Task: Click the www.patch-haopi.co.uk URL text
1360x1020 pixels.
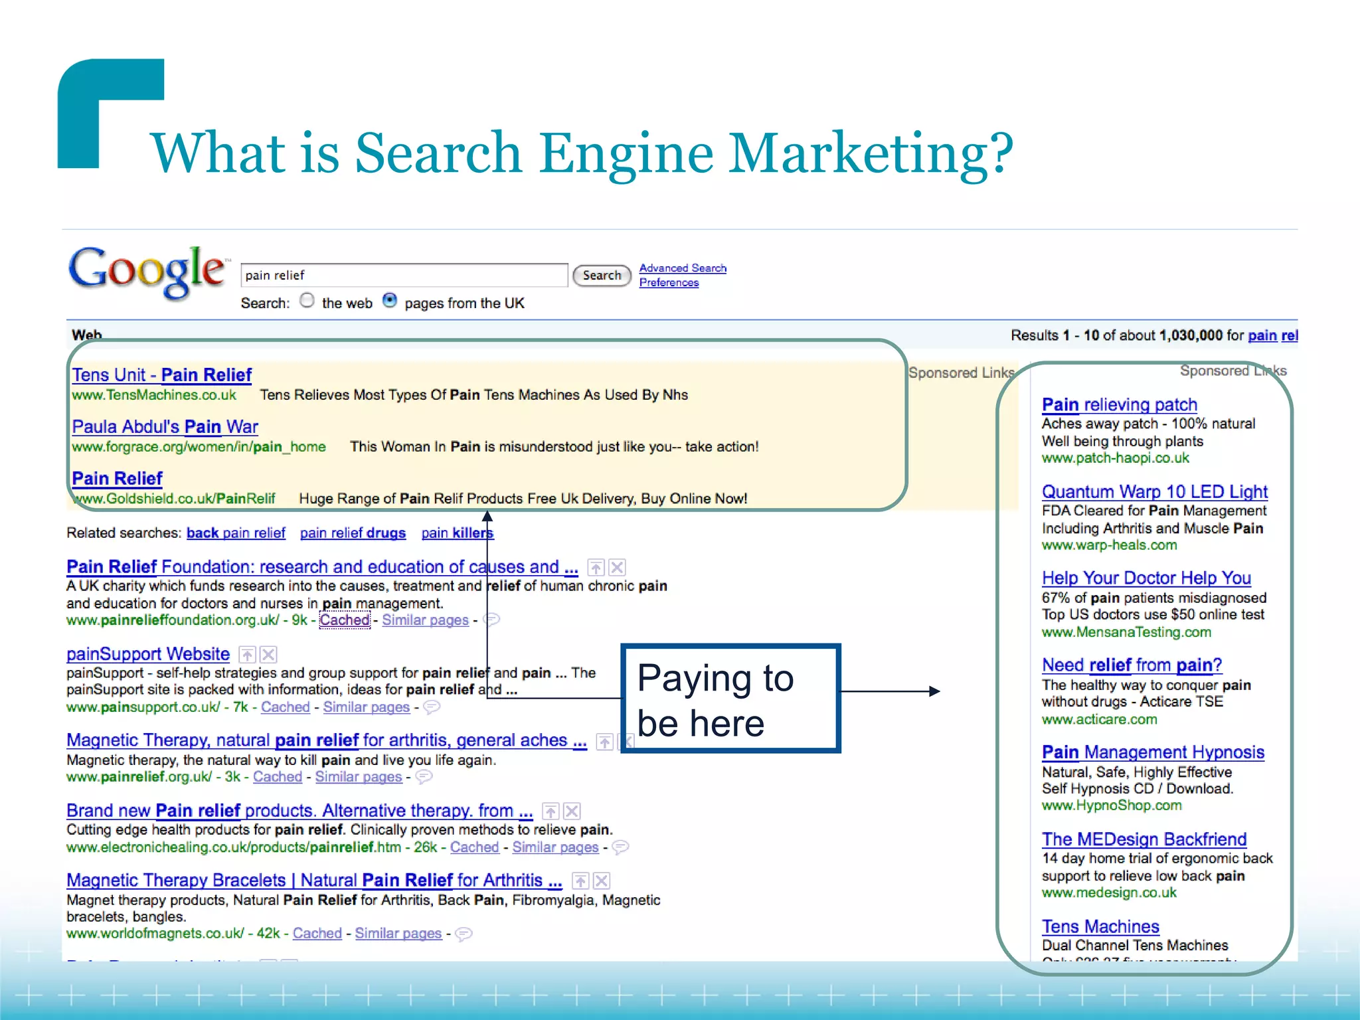Action: pos(1116,458)
